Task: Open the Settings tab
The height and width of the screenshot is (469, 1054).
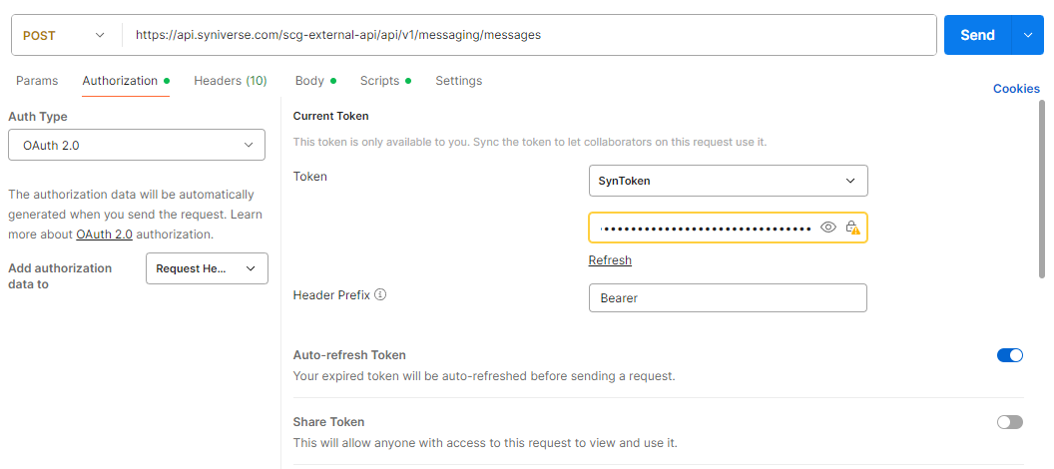Action: point(458,81)
